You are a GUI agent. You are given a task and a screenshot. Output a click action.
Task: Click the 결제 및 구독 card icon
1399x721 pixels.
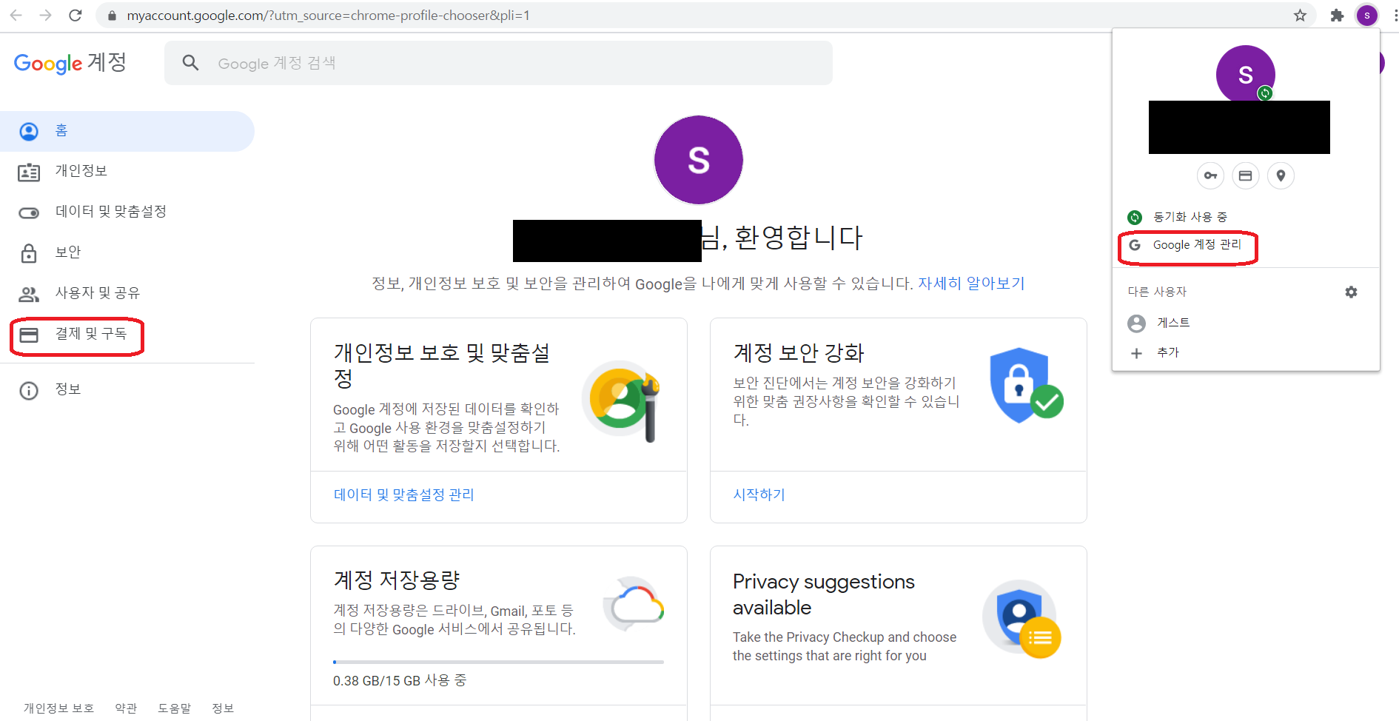tap(29, 335)
